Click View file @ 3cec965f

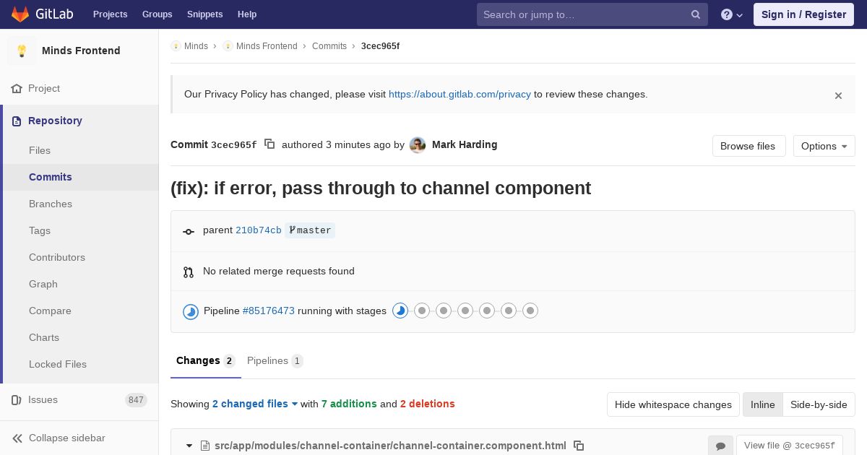pyautogui.click(x=789, y=446)
